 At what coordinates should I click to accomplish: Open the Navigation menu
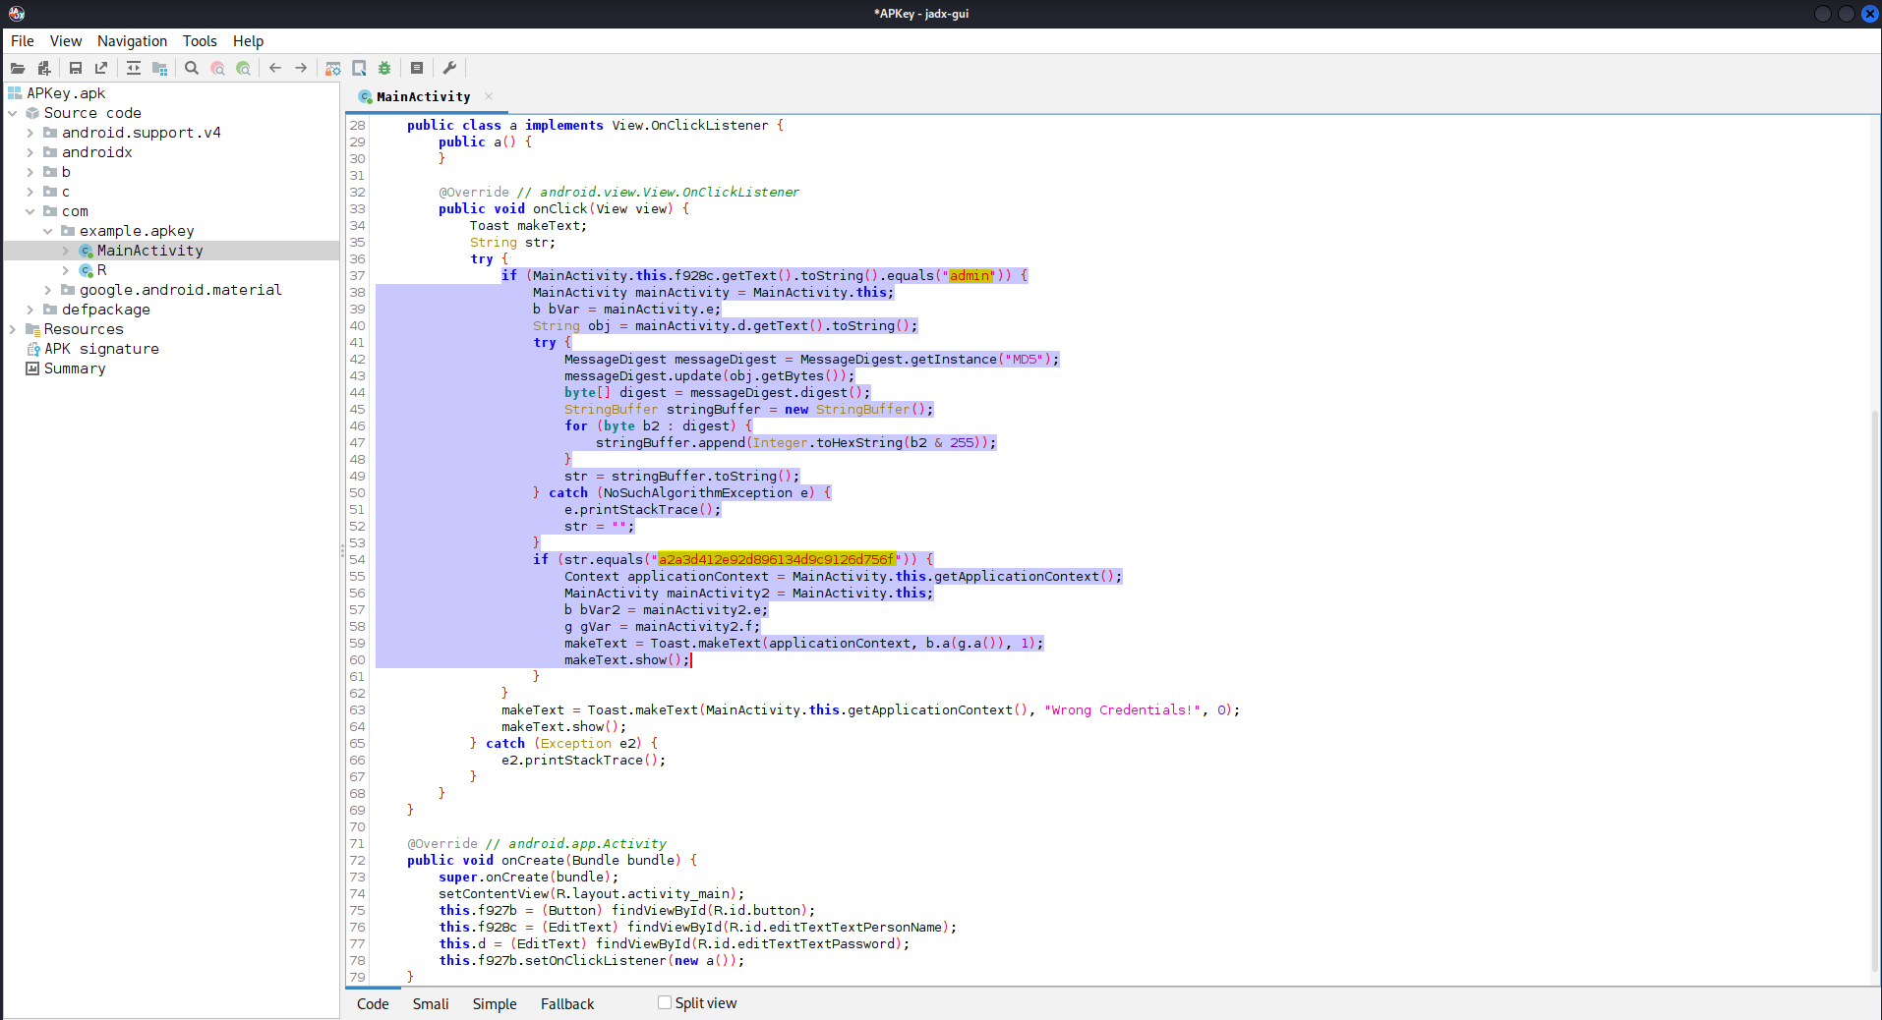(132, 41)
